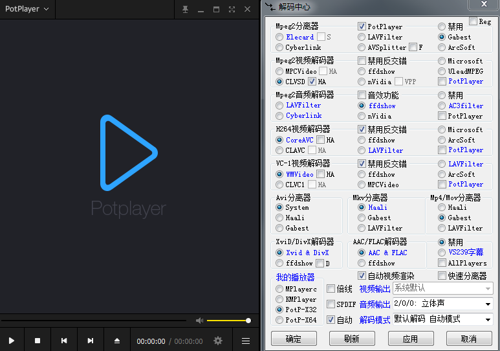
Task: Select AC3filter audio decoder
Action: click(442, 106)
